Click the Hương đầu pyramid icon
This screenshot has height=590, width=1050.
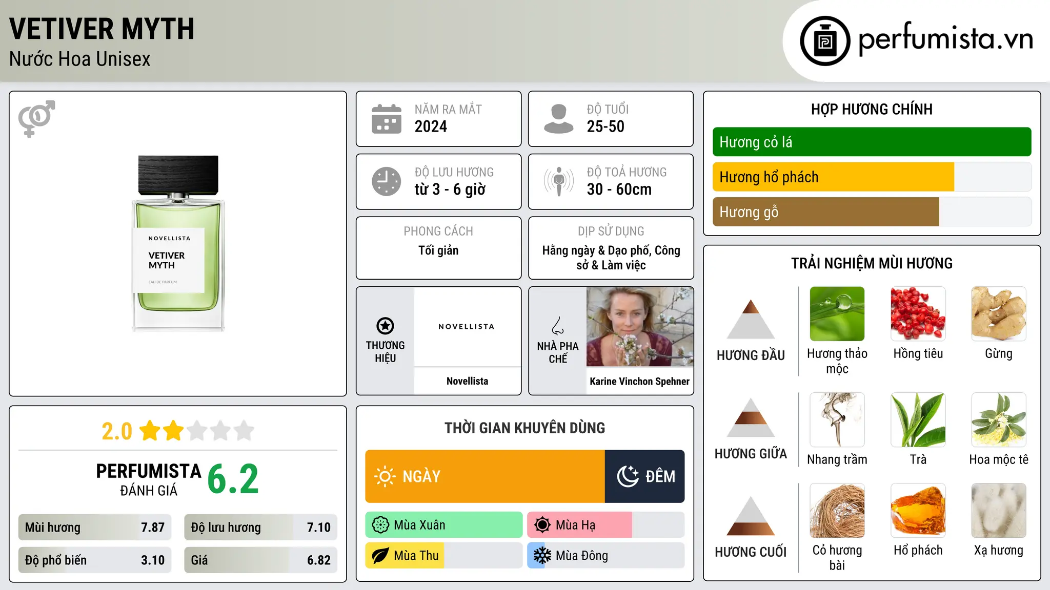(751, 319)
